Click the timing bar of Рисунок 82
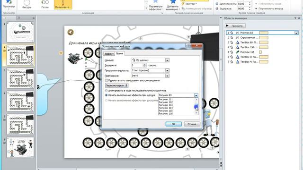303x170 pixels. click(x=264, y=33)
